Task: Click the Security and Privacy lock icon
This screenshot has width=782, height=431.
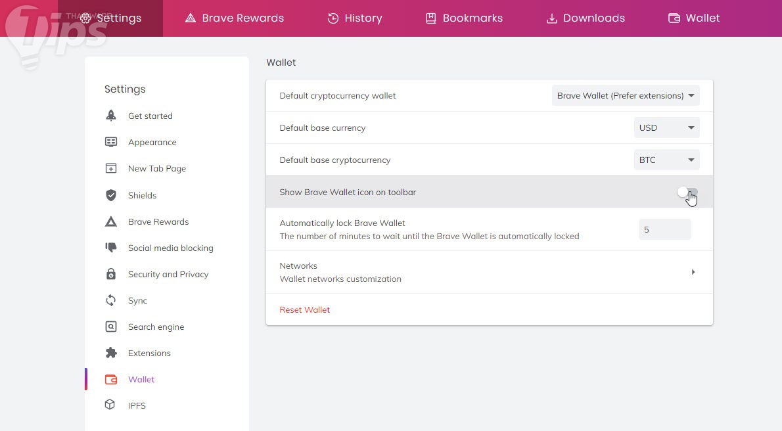Action: pyautogui.click(x=111, y=274)
